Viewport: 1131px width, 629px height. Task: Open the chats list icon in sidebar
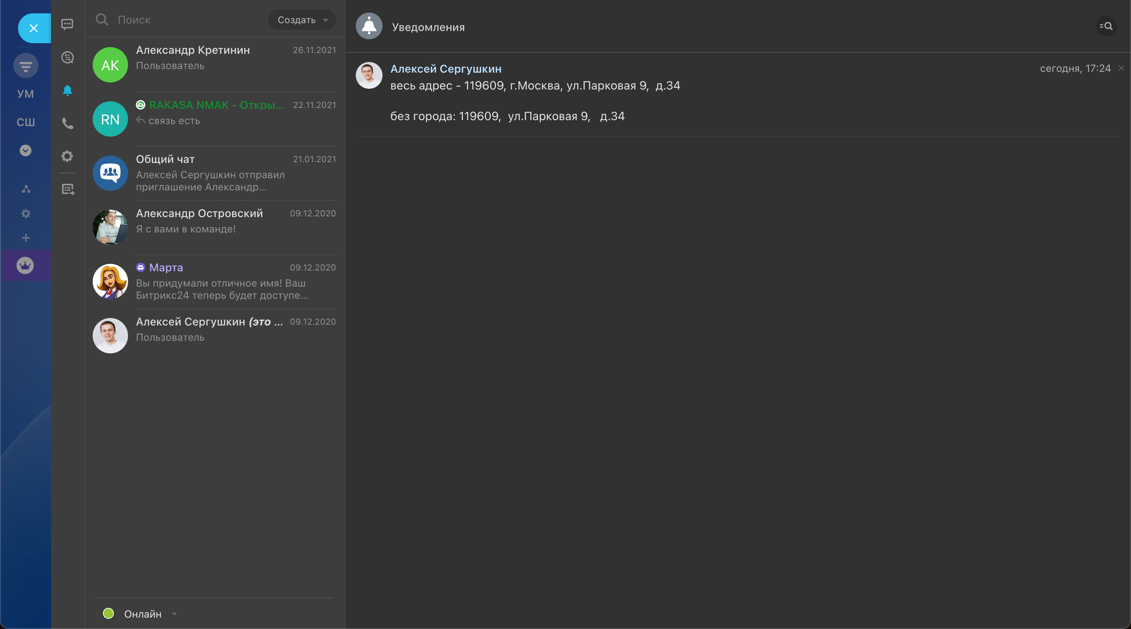[x=67, y=24]
